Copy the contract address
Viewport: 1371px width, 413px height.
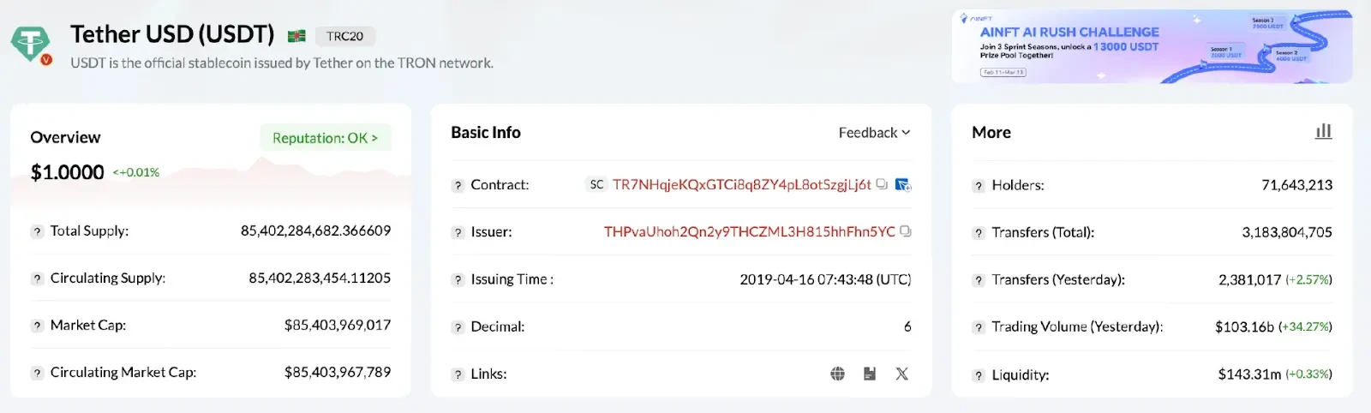pos(882,184)
